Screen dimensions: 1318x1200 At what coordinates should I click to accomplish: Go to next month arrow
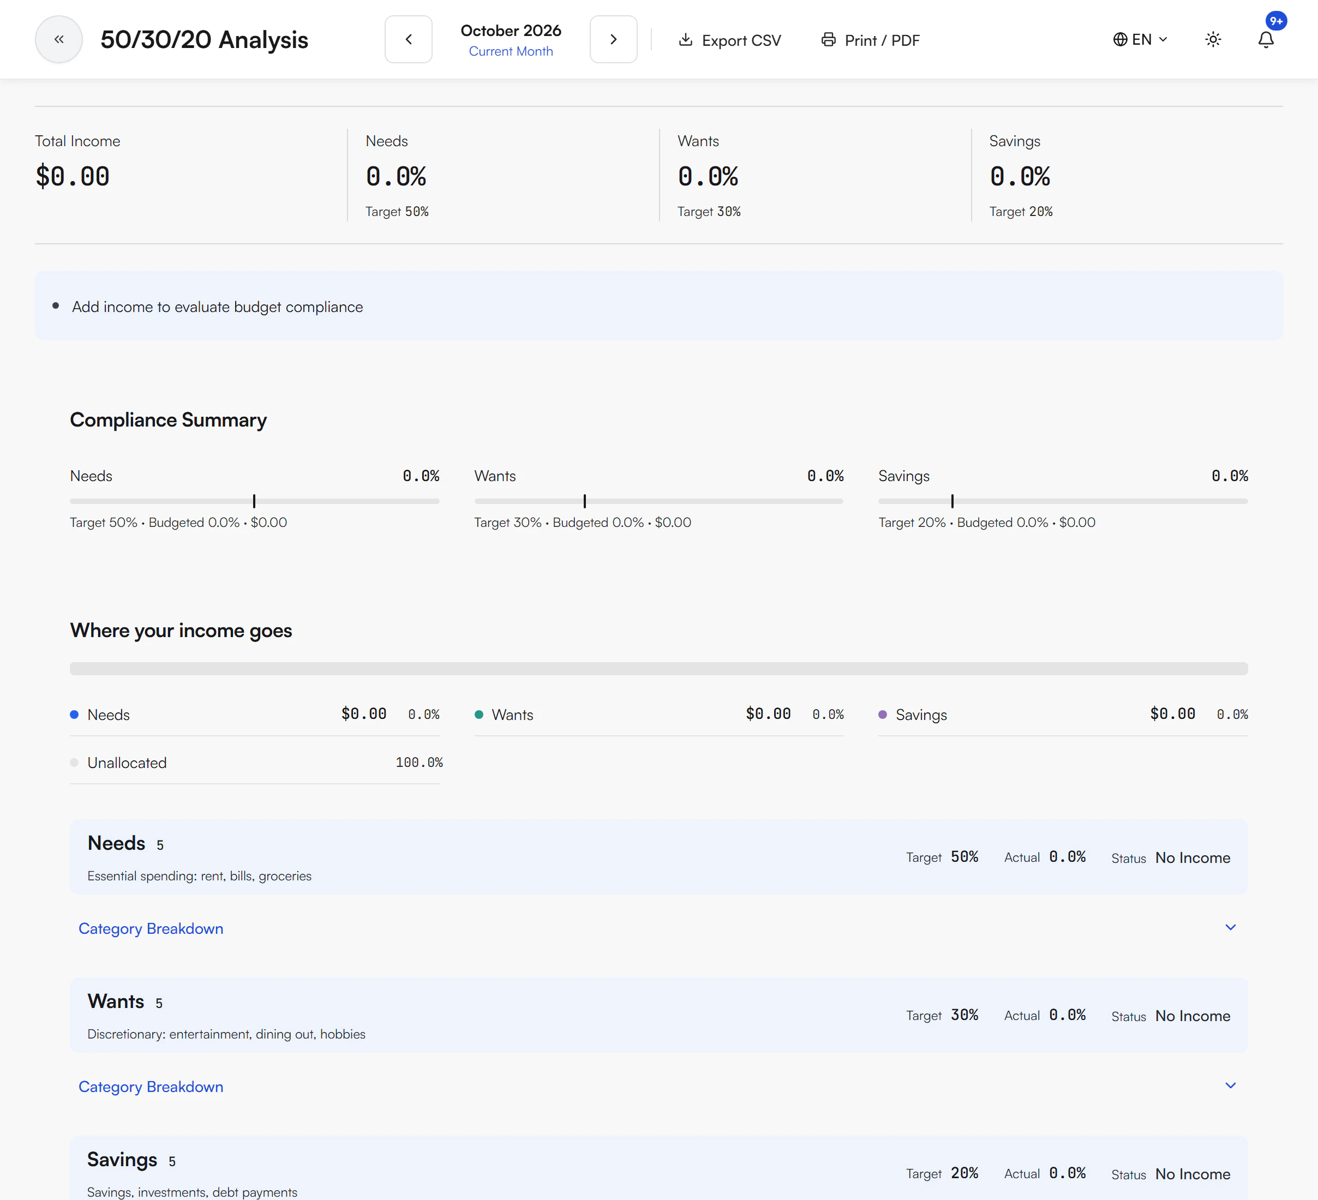pyautogui.click(x=613, y=39)
